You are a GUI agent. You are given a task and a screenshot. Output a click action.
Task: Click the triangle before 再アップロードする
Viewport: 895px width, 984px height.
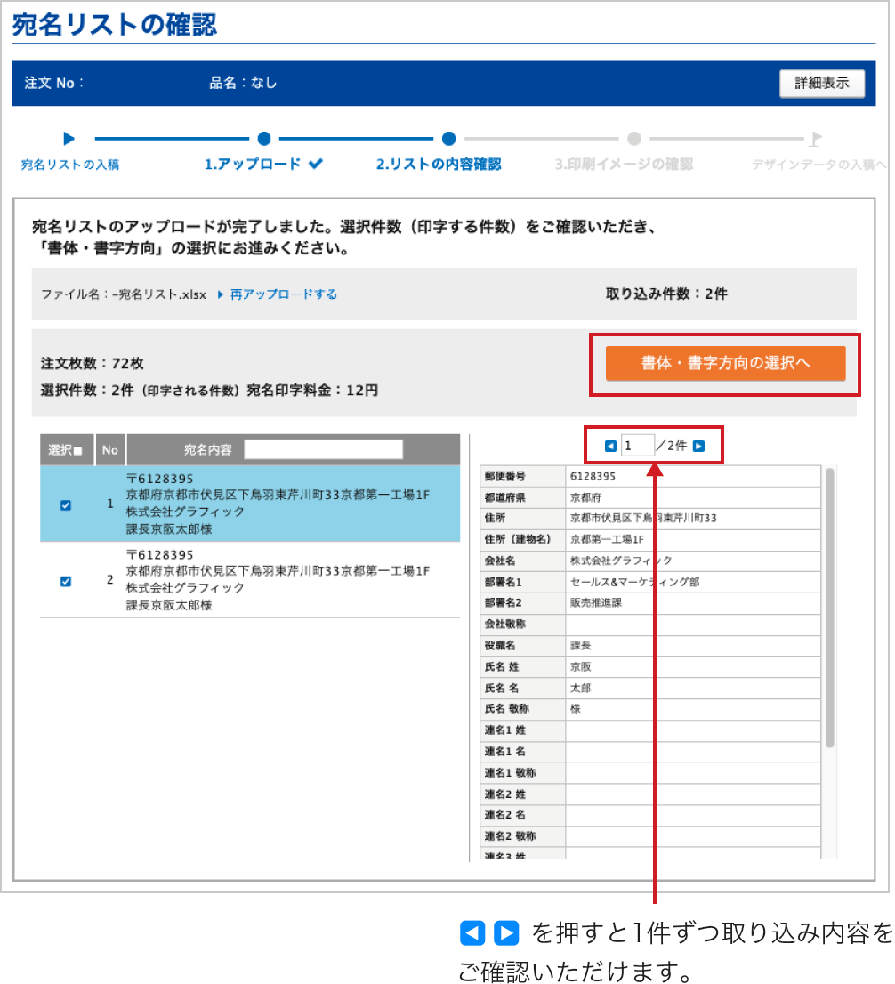point(220,294)
